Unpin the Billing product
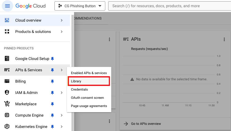 point(52,81)
